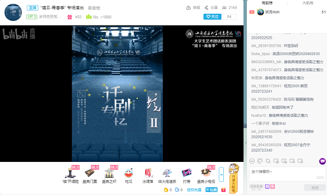327x195 pixels.
Task: Click the purple 靓 badge icon
Action: (x=267, y=186)
